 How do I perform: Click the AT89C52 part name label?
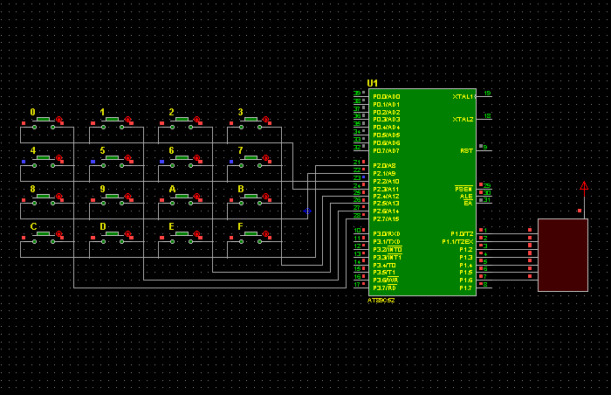pos(380,300)
